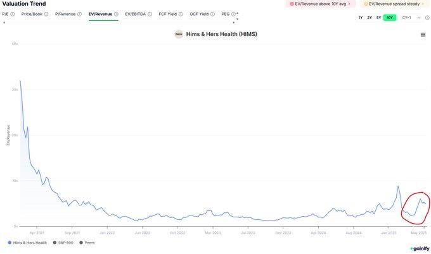Toggle S&P 600 legend series
431x254 pixels.
[x=63, y=243]
